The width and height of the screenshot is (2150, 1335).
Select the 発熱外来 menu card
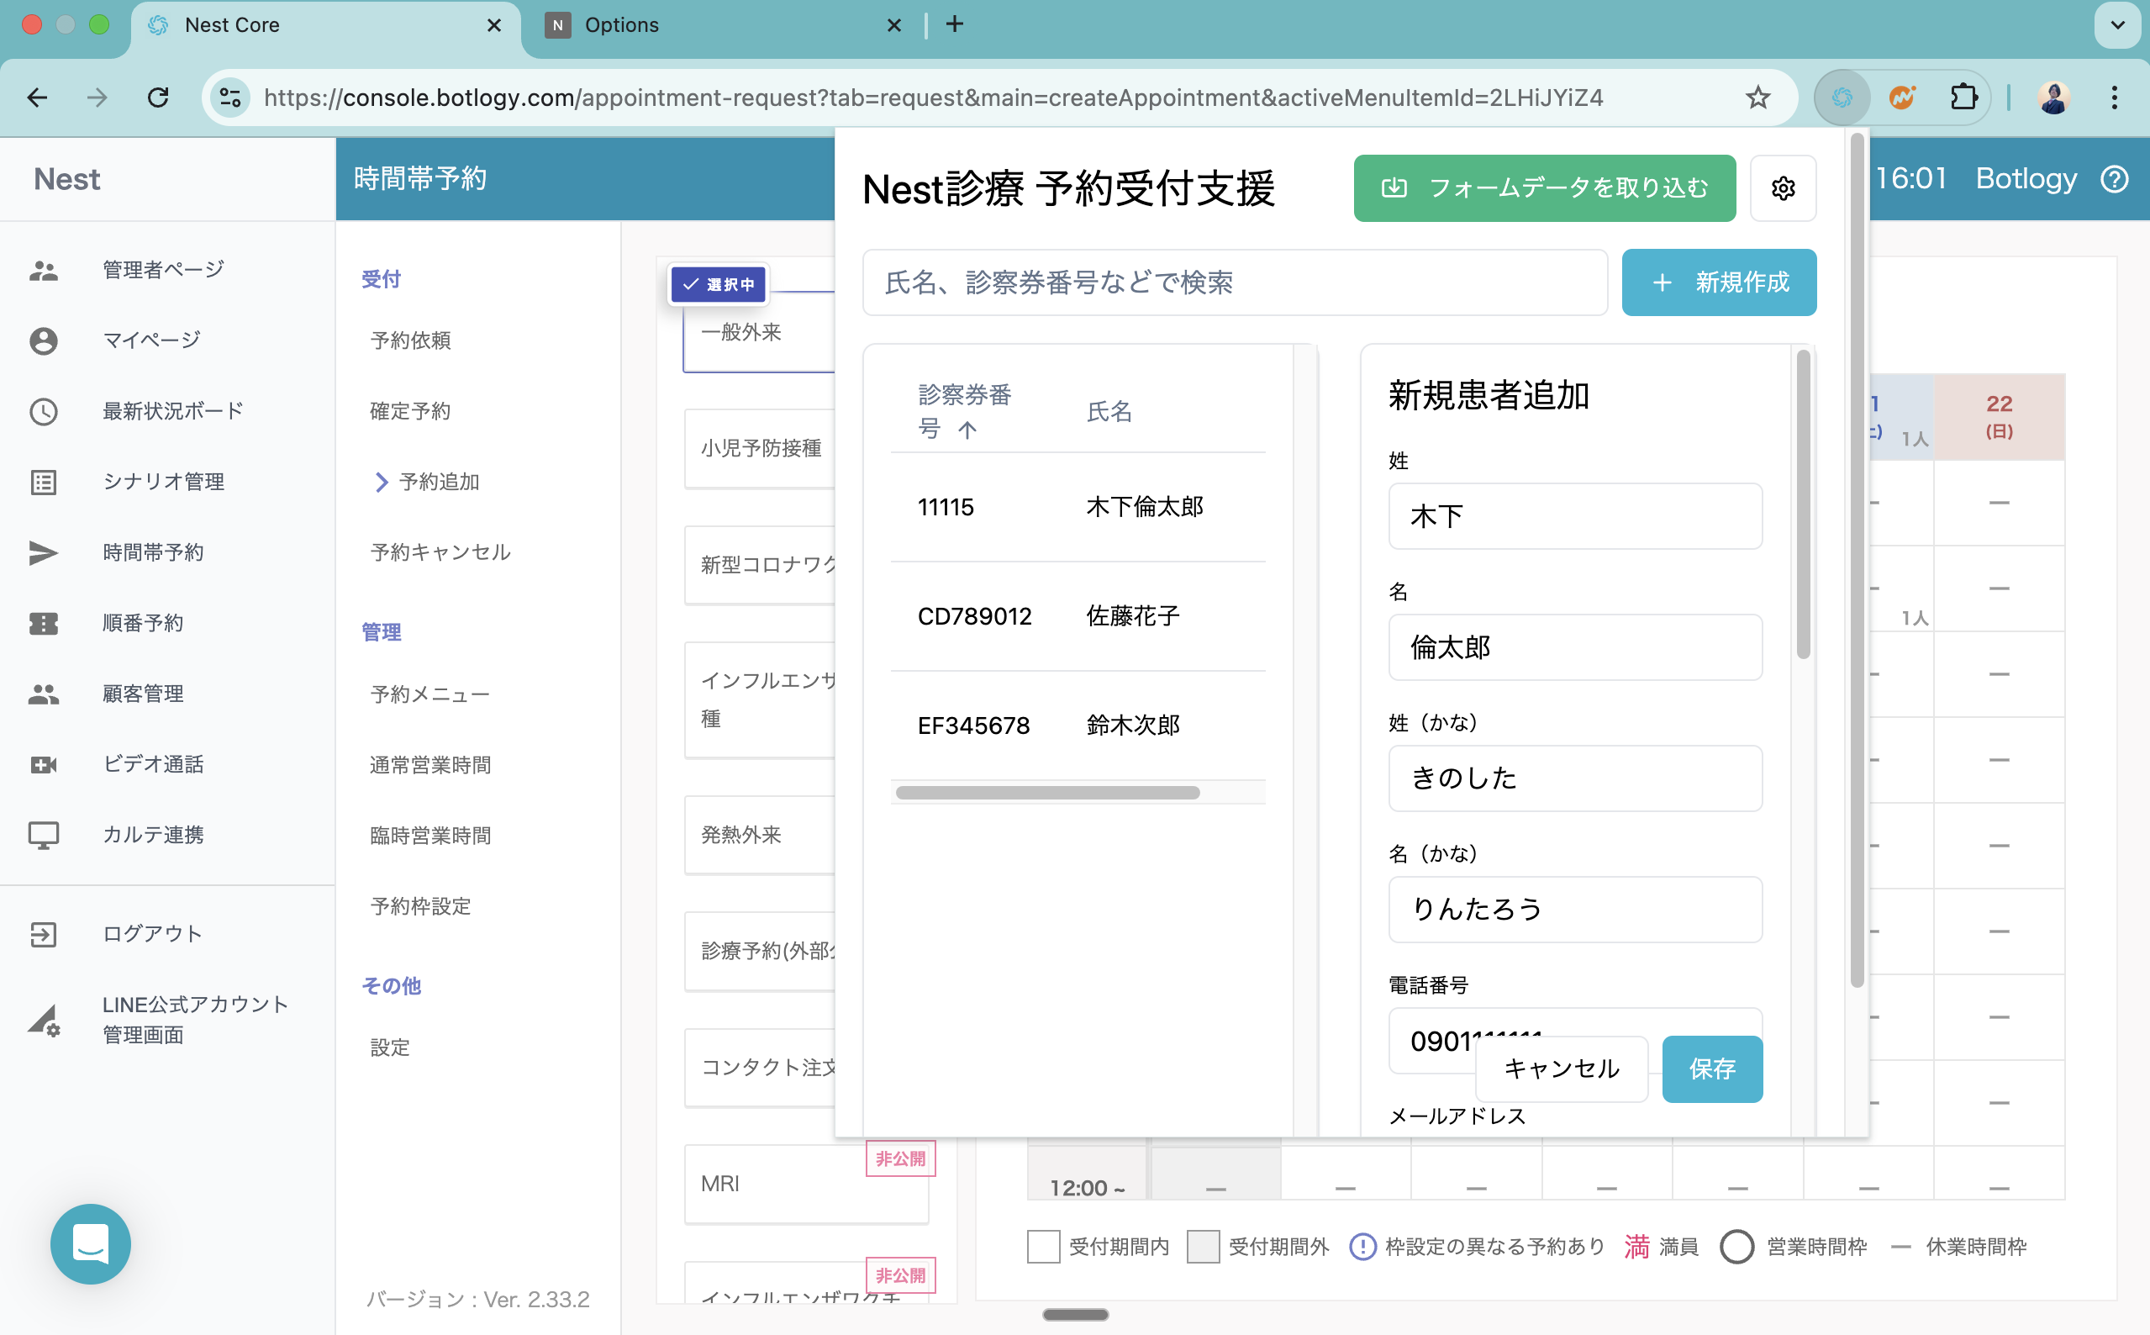coord(759,834)
